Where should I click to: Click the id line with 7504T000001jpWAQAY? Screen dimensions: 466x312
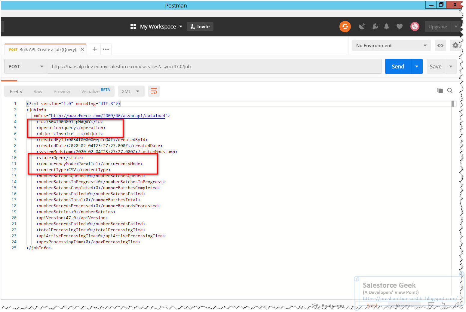click(69, 122)
